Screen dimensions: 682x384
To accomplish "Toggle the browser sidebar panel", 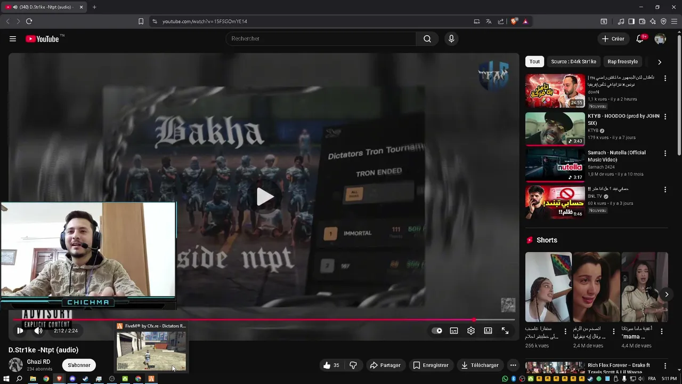I will pyautogui.click(x=631, y=21).
